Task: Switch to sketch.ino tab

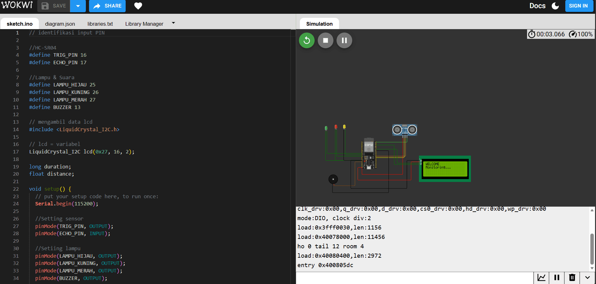Action: point(20,24)
